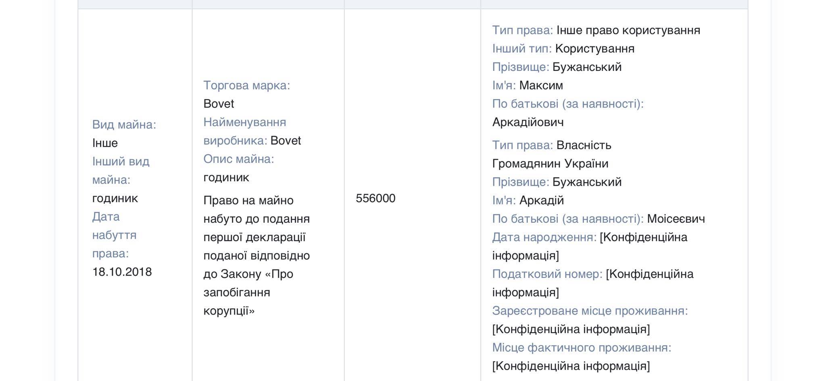Click the first name 'Аркадій'
Image resolution: width=826 pixels, height=381 pixels.
pos(541,200)
